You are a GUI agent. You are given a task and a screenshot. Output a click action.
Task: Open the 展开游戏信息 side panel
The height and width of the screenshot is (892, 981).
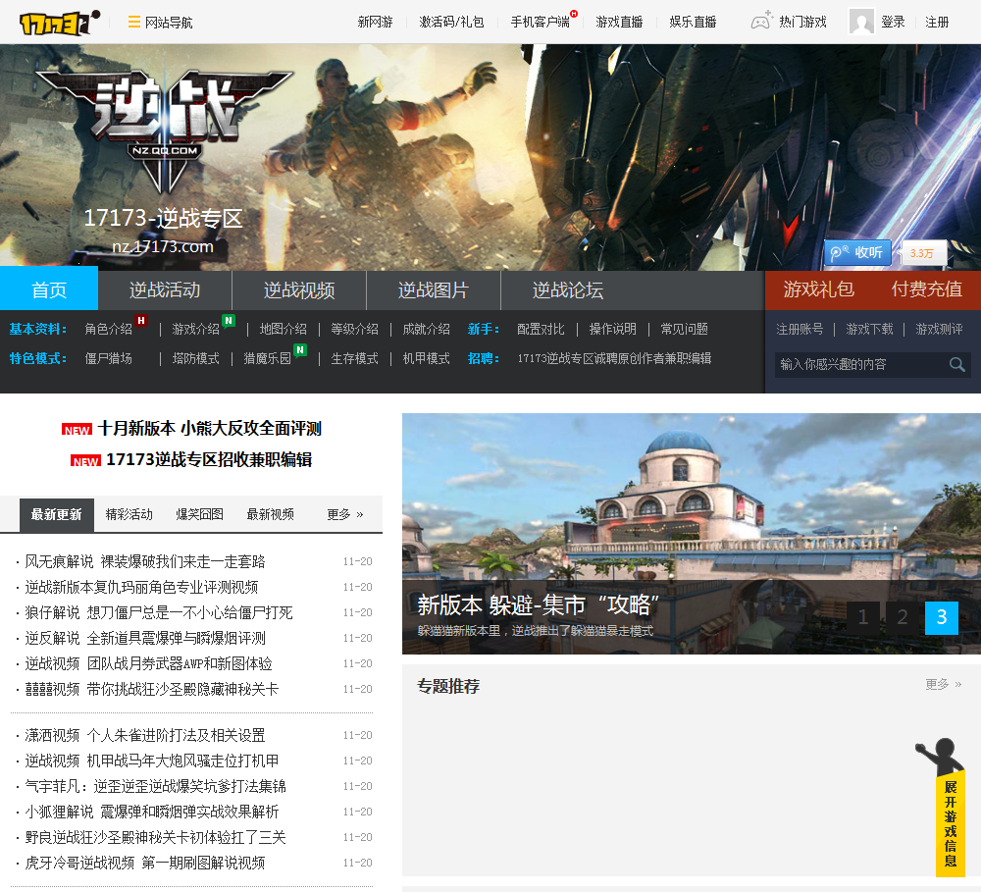[x=950, y=822]
